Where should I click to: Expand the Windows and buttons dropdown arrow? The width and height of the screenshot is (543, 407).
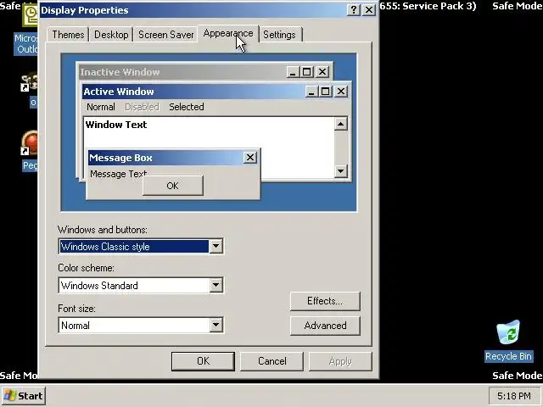tap(216, 246)
